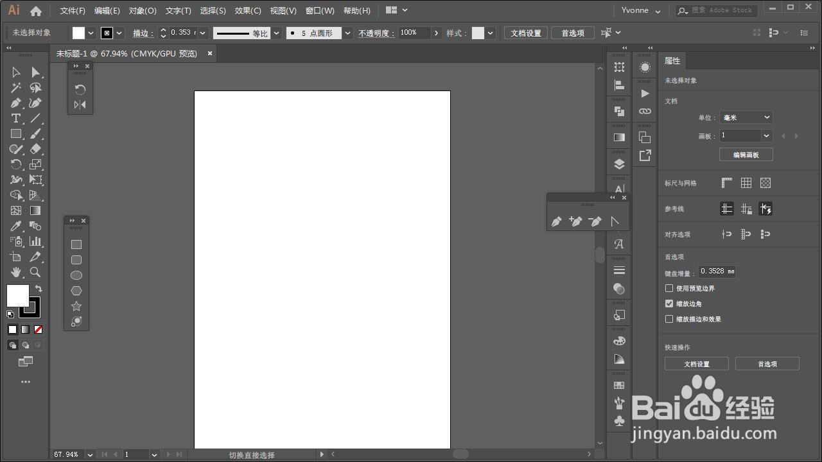
Task: Switch to the 未标题-1 document tab
Action: click(126, 53)
